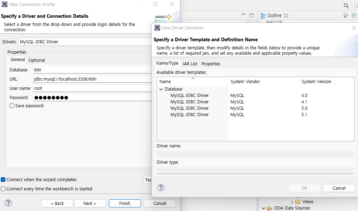Image resolution: width=358 pixels, height=211 pixels.
Task: Click the Driver name field
Action: coord(255,154)
